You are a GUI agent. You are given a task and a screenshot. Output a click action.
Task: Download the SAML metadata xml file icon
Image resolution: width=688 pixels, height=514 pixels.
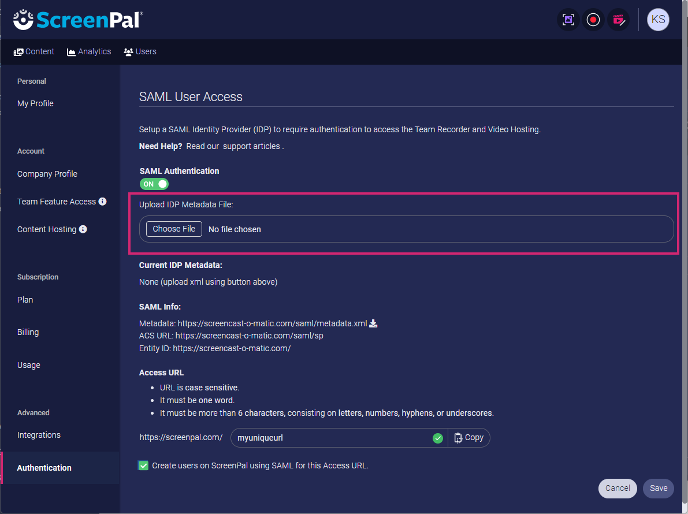(373, 323)
